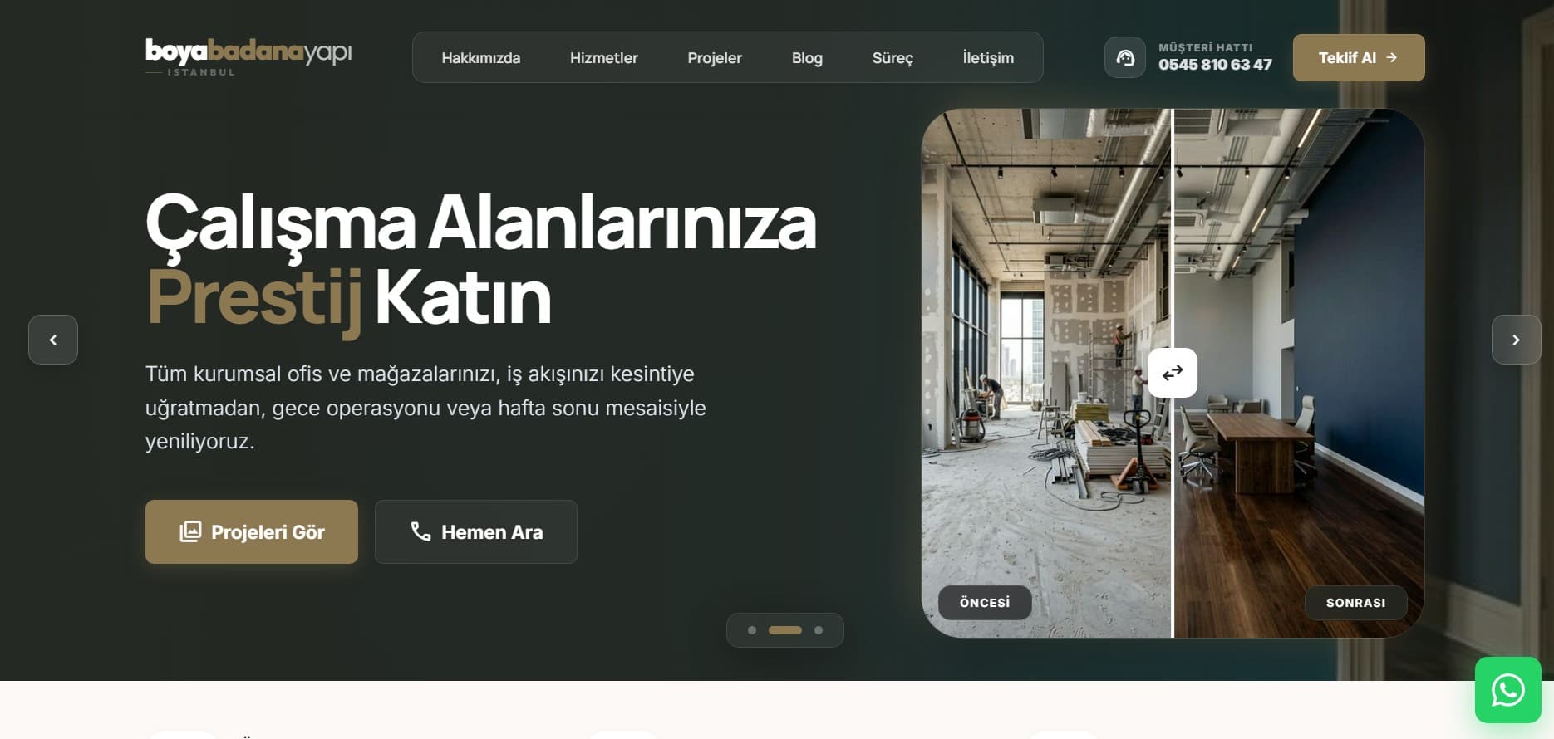Advance to the next slide arrow
The width and height of the screenshot is (1554, 739).
1516,340
